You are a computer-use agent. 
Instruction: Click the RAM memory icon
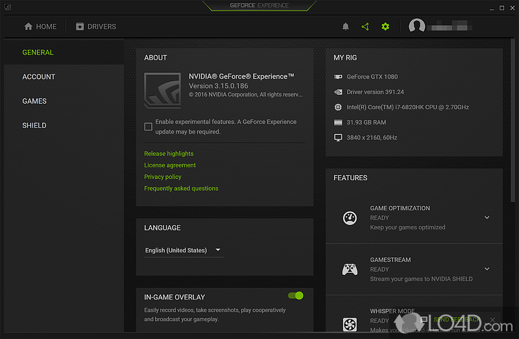(x=338, y=123)
